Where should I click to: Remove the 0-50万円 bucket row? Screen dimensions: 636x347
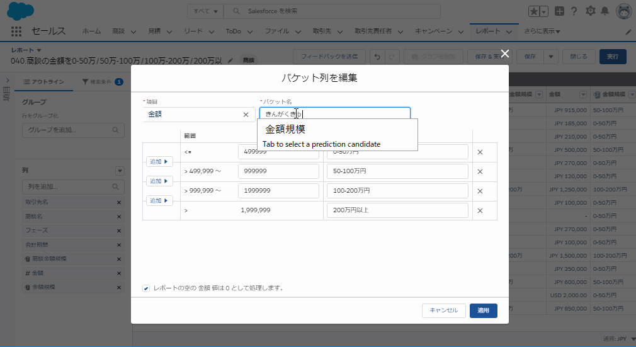[x=480, y=152]
